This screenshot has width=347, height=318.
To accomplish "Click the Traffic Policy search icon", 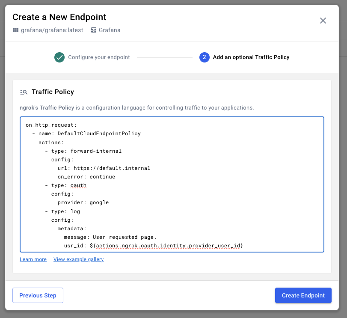I will click(24, 92).
